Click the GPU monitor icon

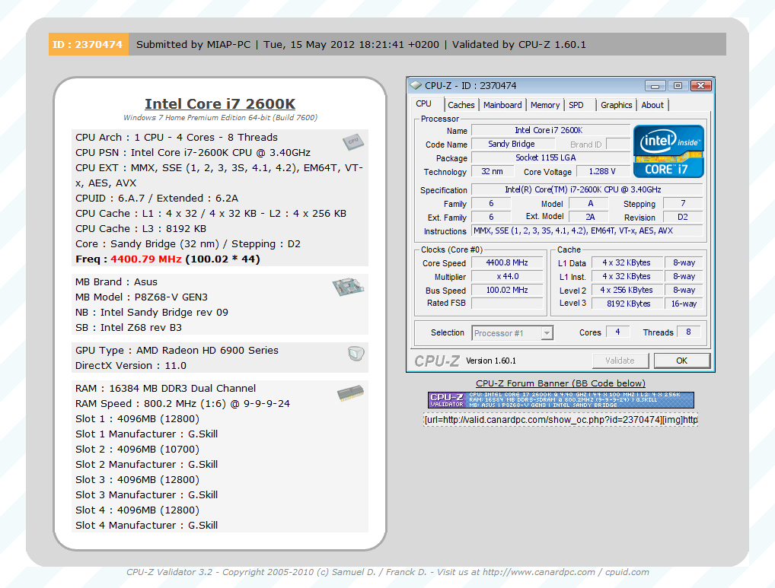tap(355, 353)
